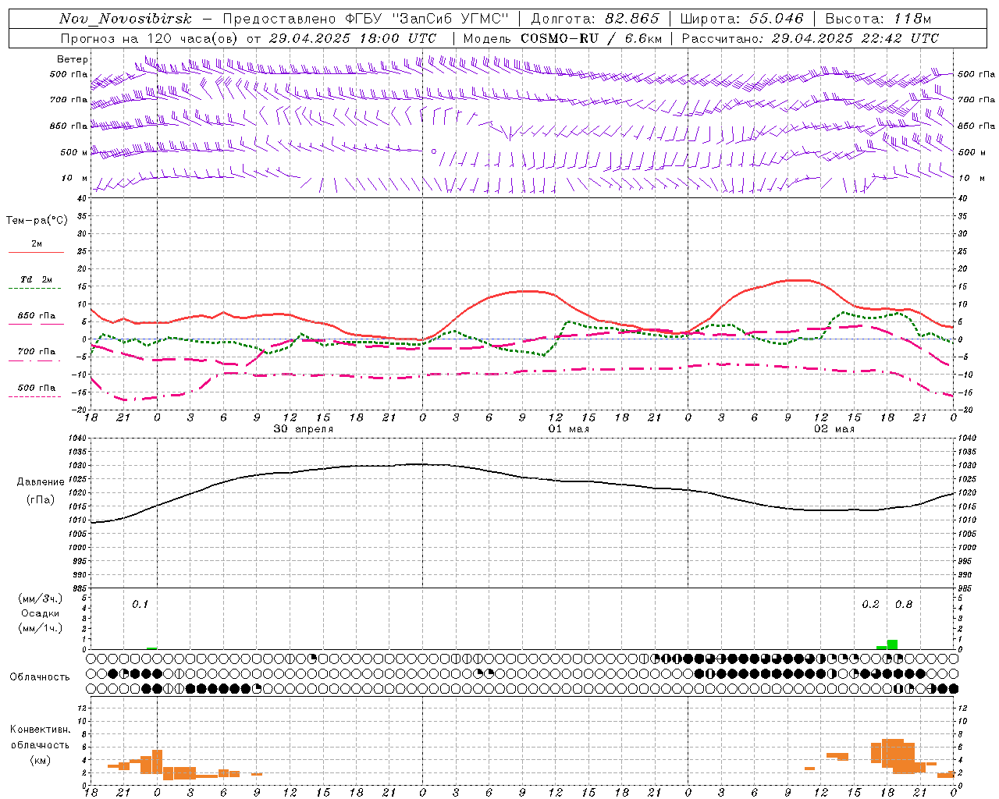Click the '500 гПа' temperature legend entry
The width and height of the screenshot is (999, 799).
(37, 388)
